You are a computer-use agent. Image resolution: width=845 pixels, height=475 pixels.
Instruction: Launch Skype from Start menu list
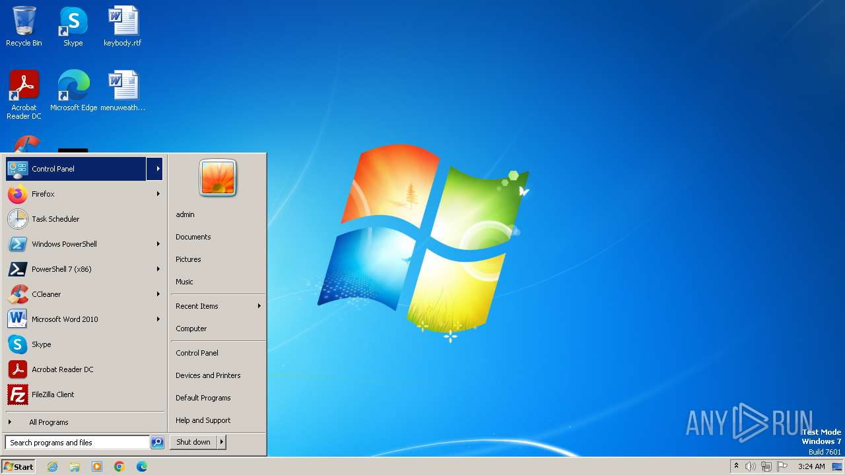coord(84,344)
